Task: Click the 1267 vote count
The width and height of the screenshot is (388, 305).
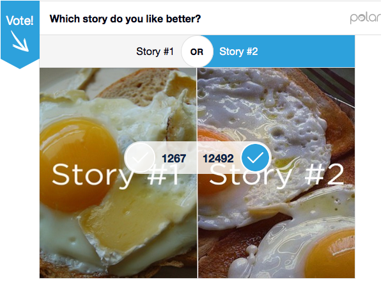Action: coord(173,159)
